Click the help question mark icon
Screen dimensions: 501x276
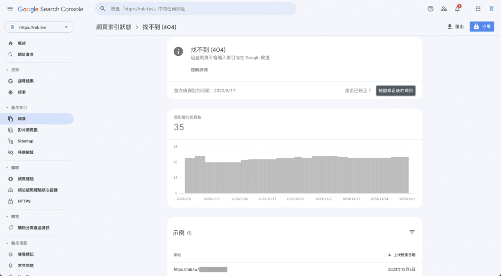[431, 9]
